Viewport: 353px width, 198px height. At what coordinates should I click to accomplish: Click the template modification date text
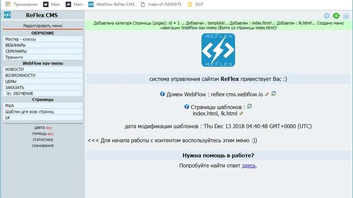pyautogui.click(x=218, y=127)
